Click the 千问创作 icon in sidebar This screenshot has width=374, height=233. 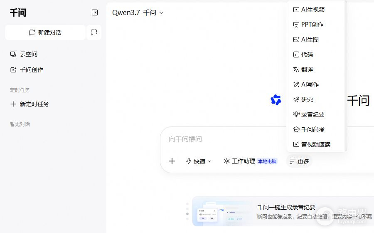coord(13,70)
